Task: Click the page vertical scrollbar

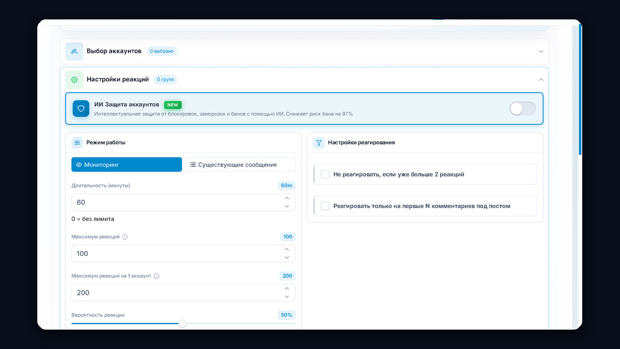Action: [580, 90]
